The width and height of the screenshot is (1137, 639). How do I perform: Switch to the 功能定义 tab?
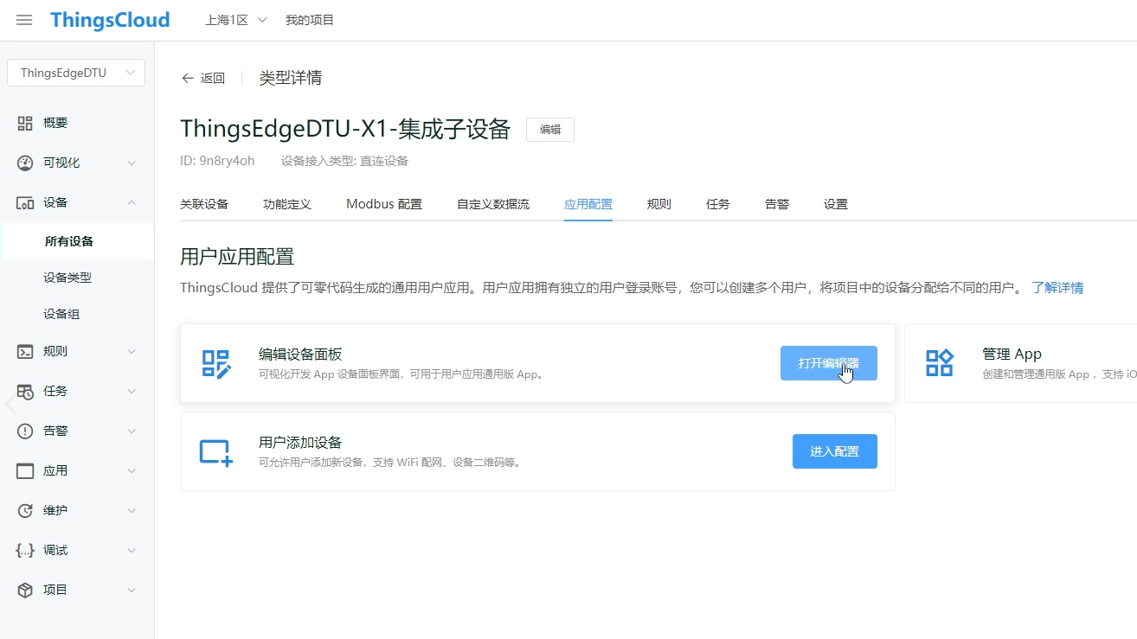point(287,204)
